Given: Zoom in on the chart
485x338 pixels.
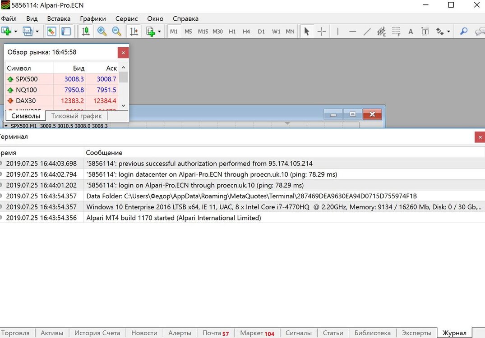Looking at the screenshot, I should point(102,31).
